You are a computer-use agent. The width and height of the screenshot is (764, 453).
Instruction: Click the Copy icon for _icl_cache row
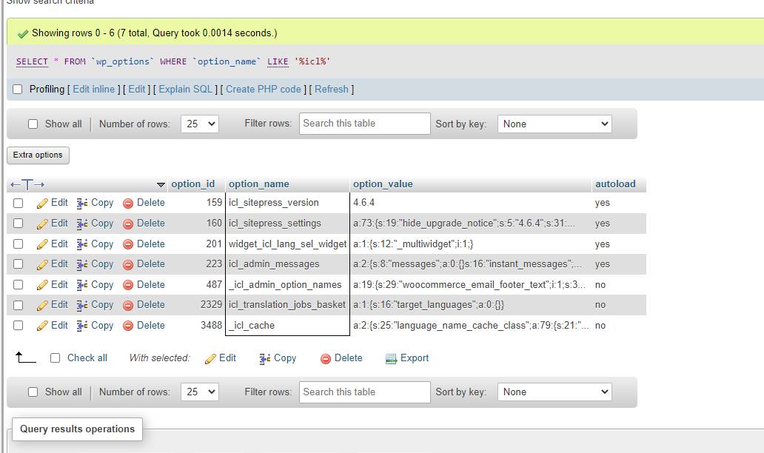pos(82,326)
